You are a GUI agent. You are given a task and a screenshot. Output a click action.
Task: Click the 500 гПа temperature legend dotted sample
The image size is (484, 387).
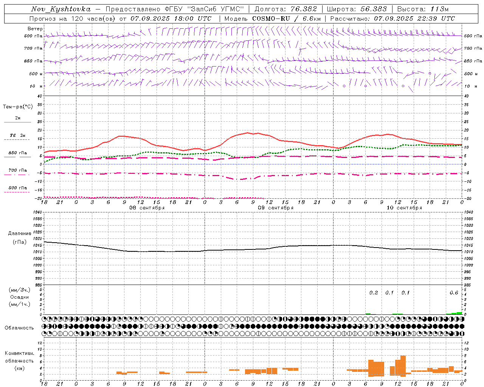[x=17, y=192]
